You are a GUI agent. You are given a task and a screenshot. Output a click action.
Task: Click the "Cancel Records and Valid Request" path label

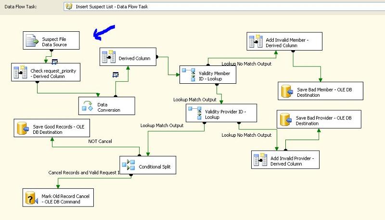point(84,172)
